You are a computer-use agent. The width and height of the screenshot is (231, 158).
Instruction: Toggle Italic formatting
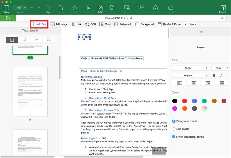[x=221, y=75]
